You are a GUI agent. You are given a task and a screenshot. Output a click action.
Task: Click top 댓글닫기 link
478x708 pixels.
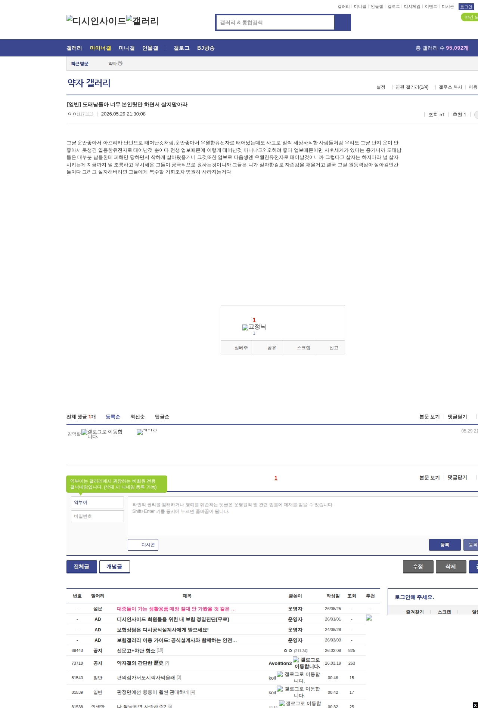(x=457, y=417)
